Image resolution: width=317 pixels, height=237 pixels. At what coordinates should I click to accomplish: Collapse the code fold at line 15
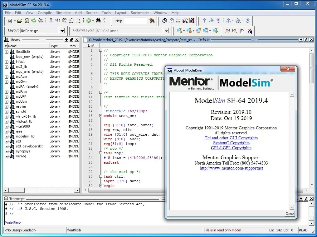(100, 116)
